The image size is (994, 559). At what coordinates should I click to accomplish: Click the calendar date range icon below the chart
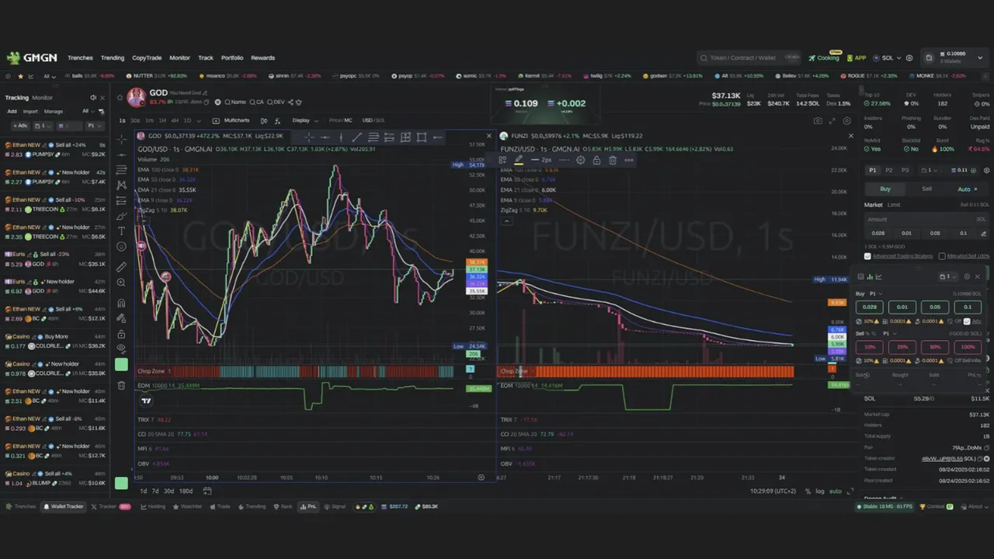click(x=207, y=491)
